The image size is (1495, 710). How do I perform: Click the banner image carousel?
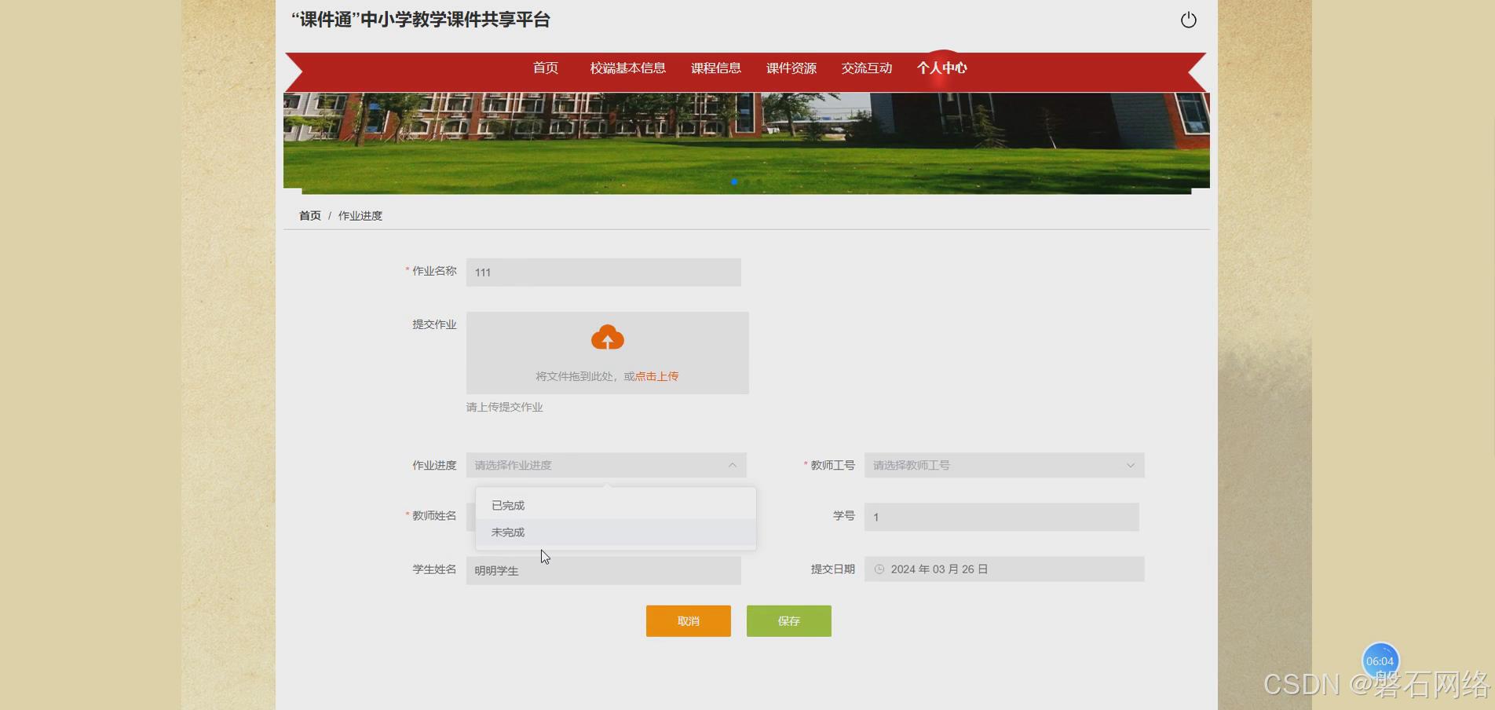pos(746,141)
